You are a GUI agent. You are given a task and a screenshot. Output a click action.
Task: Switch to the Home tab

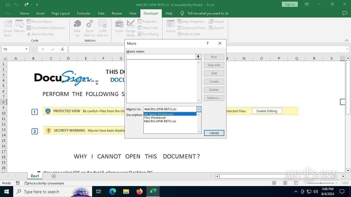click(24, 13)
